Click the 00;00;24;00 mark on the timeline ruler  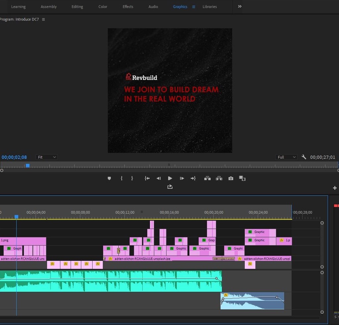[x=258, y=212]
